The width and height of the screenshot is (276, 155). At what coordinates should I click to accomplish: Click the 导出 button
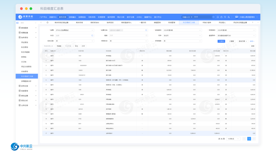coord(76,46)
